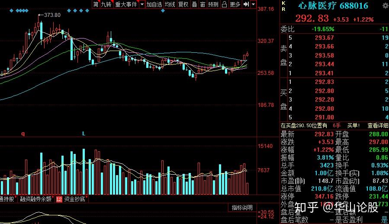The image size is (389, 224).
Task: Expand the last dropdown arrow in toolbar
Action: coord(253,4)
